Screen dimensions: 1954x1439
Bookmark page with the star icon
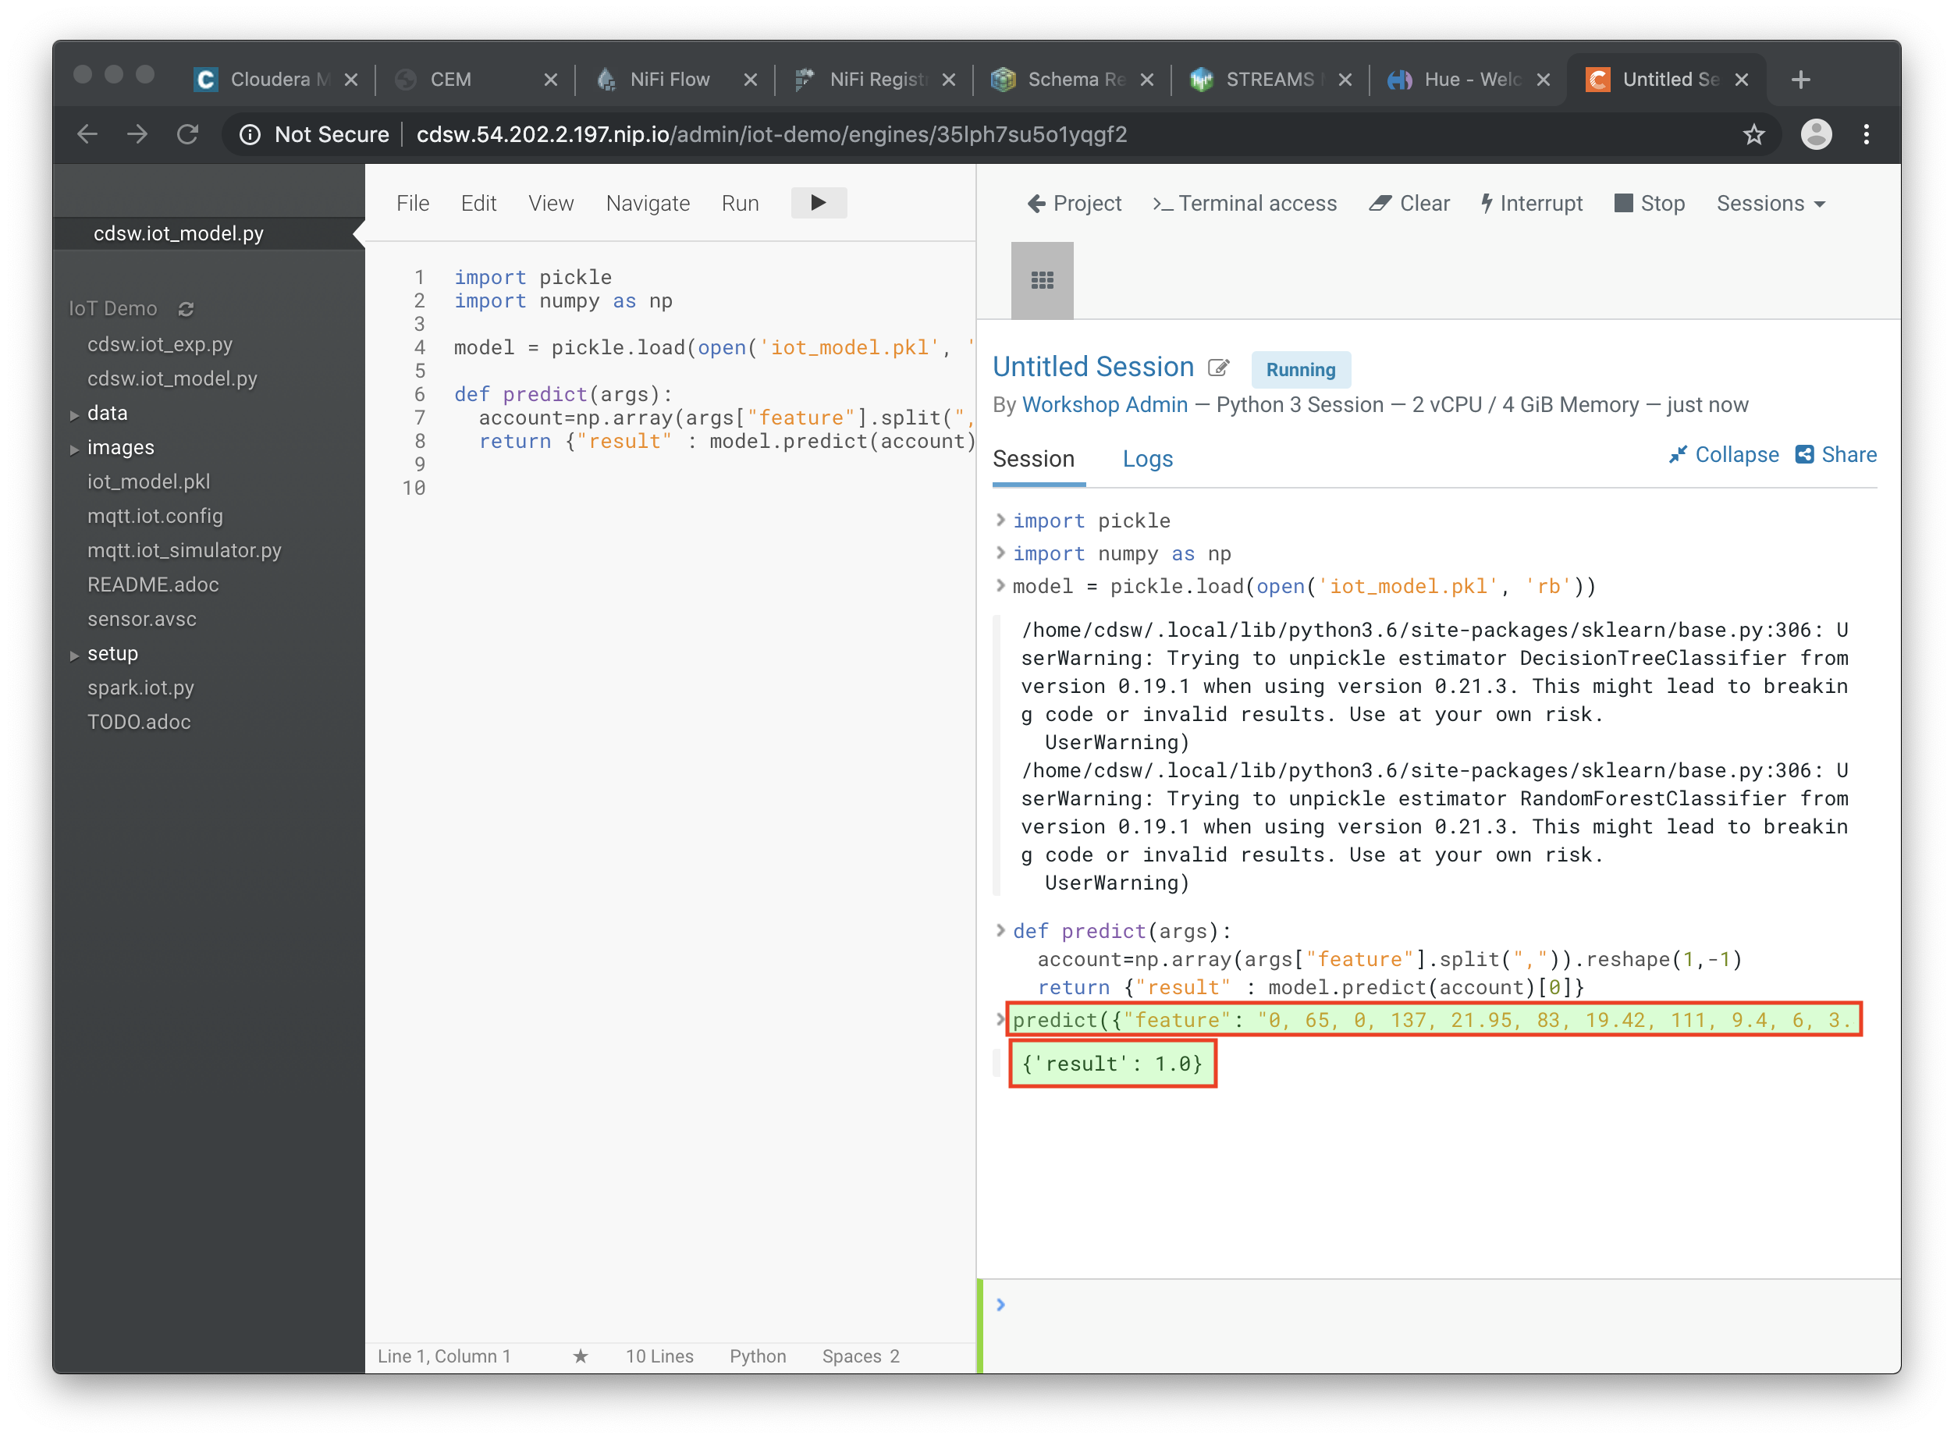tap(1753, 134)
